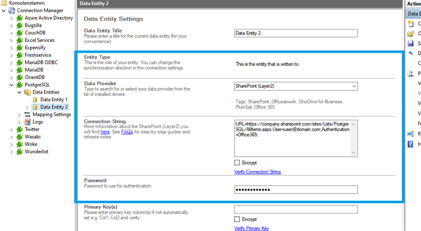Collapse the PostgreSQL connection node
The height and width of the screenshot is (231, 421).
pyautogui.click(x=12, y=84)
